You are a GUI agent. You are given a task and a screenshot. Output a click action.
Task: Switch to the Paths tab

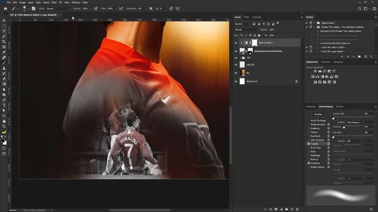246,17
